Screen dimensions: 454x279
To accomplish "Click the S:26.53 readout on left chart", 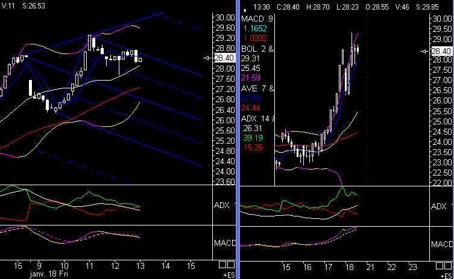I will [34, 6].
